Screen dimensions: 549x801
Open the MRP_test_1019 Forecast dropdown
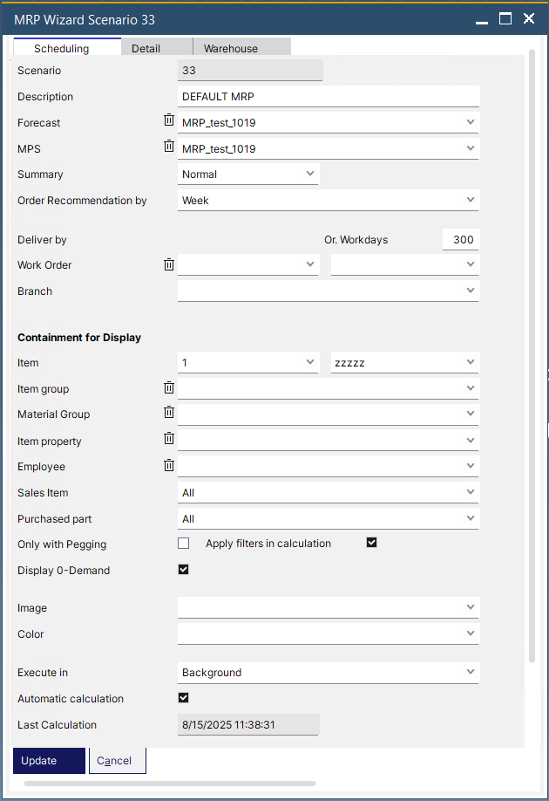coord(329,122)
